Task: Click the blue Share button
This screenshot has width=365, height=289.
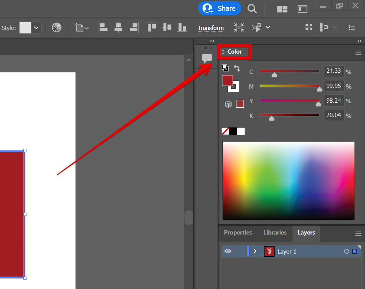Action: click(x=219, y=8)
